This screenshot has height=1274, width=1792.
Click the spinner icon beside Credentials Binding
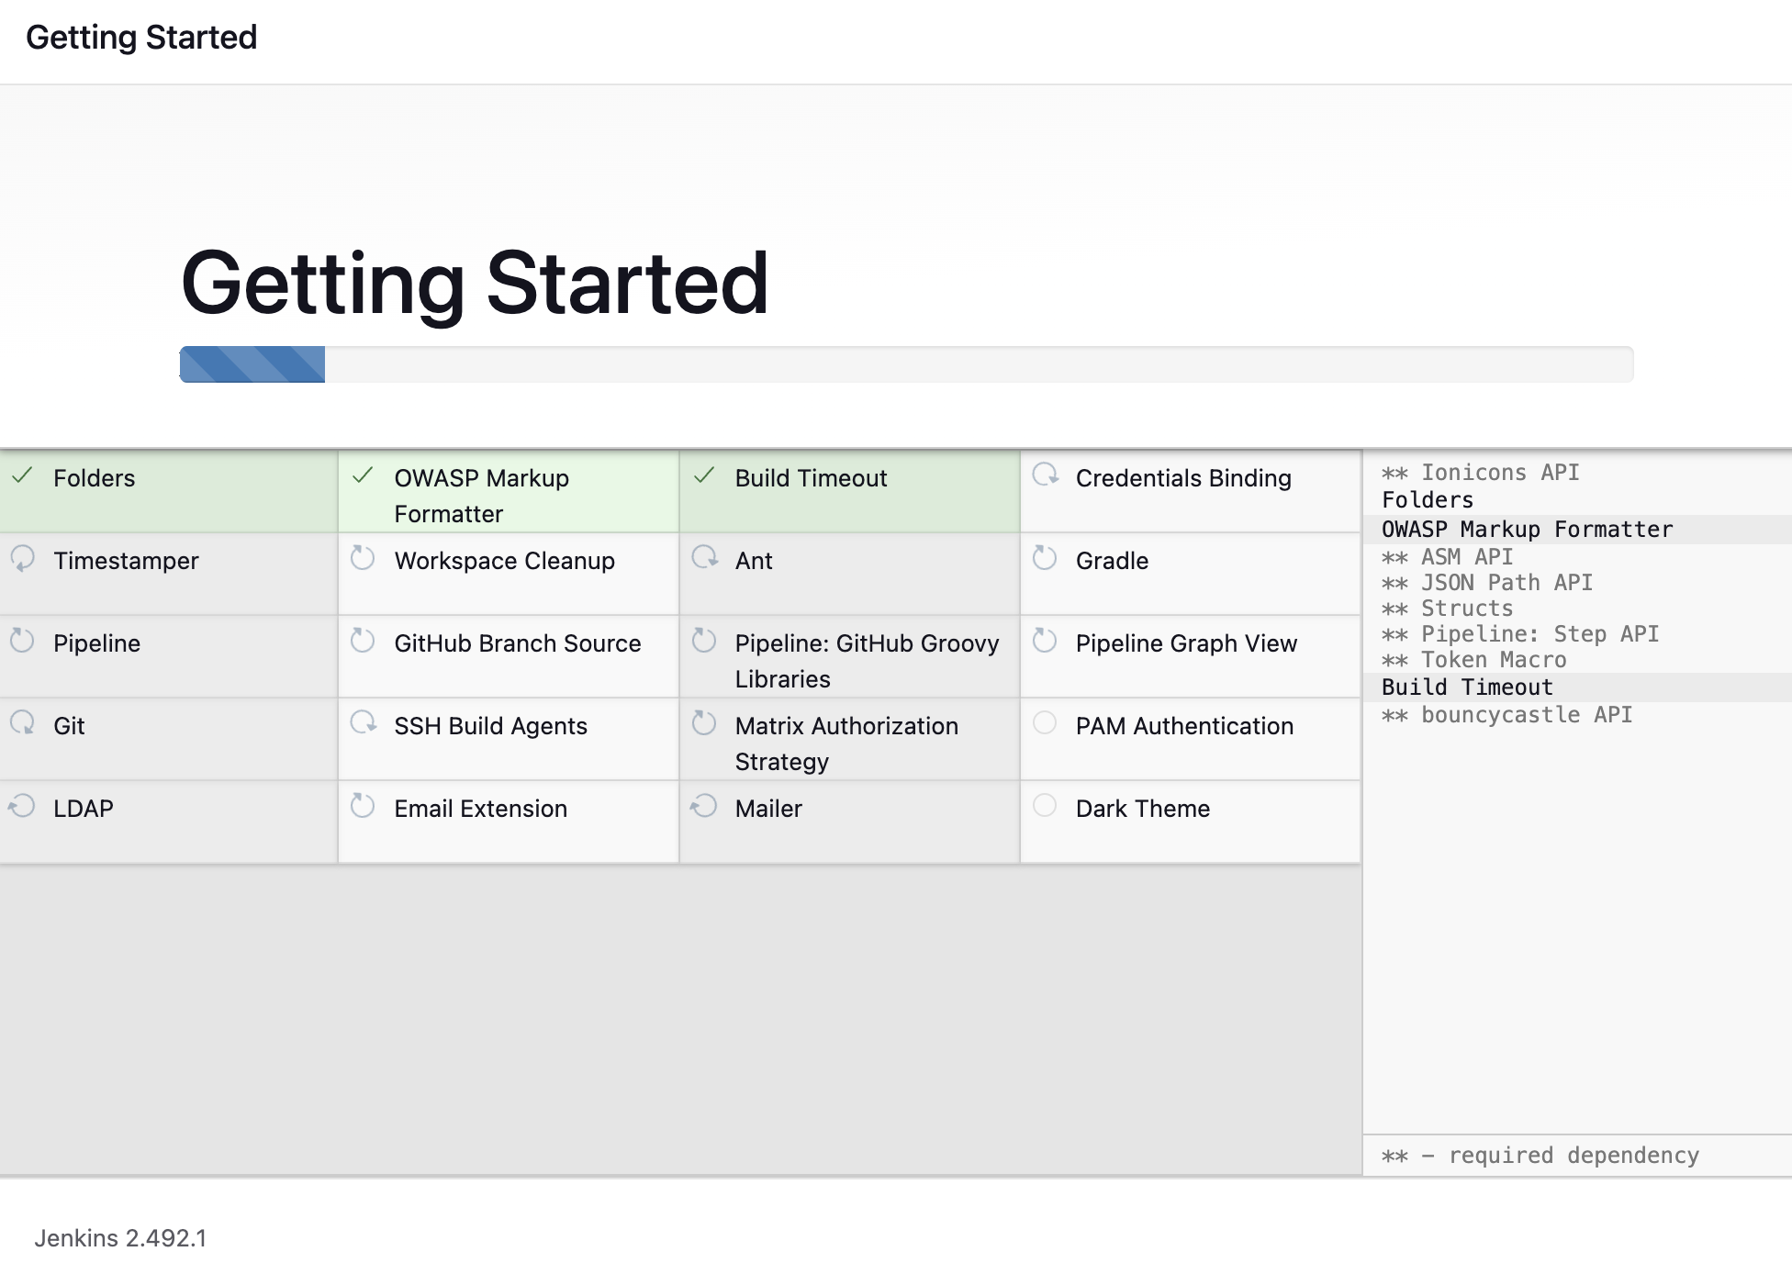coord(1045,475)
